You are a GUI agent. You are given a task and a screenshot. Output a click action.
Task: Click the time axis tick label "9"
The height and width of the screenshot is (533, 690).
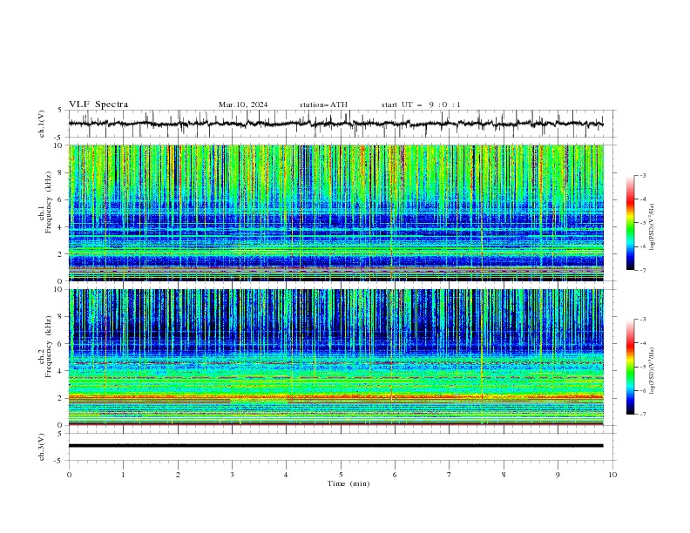coord(558,475)
